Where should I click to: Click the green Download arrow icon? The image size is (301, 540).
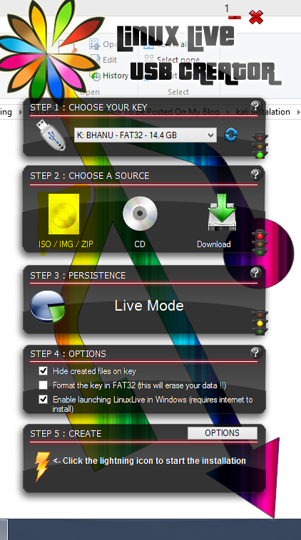click(222, 212)
